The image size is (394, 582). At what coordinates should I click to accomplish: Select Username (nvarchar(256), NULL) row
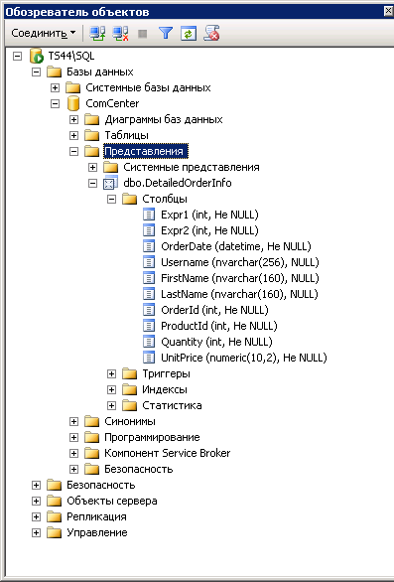click(239, 262)
